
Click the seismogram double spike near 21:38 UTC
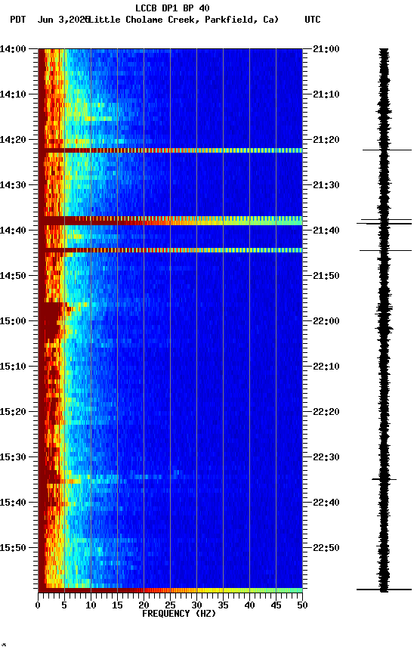coord(384,221)
